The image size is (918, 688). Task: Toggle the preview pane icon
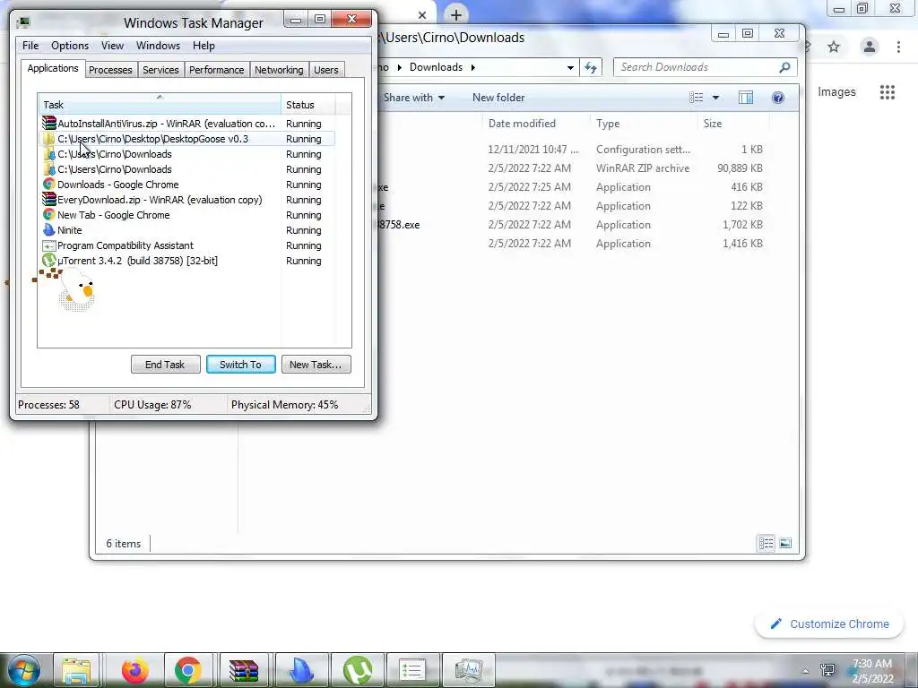pos(746,98)
